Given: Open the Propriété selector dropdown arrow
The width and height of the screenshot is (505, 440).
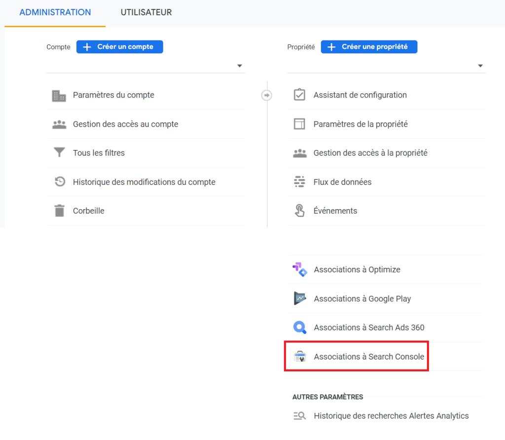Looking at the screenshot, I should click(480, 66).
